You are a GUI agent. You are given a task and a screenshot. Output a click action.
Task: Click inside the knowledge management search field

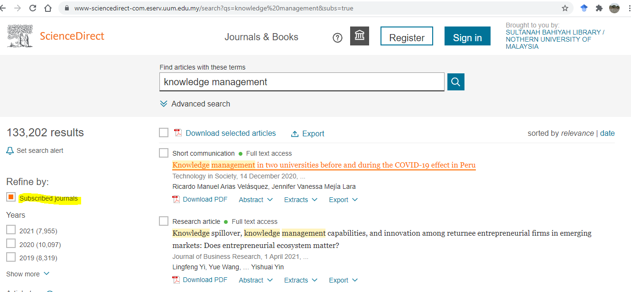(302, 82)
